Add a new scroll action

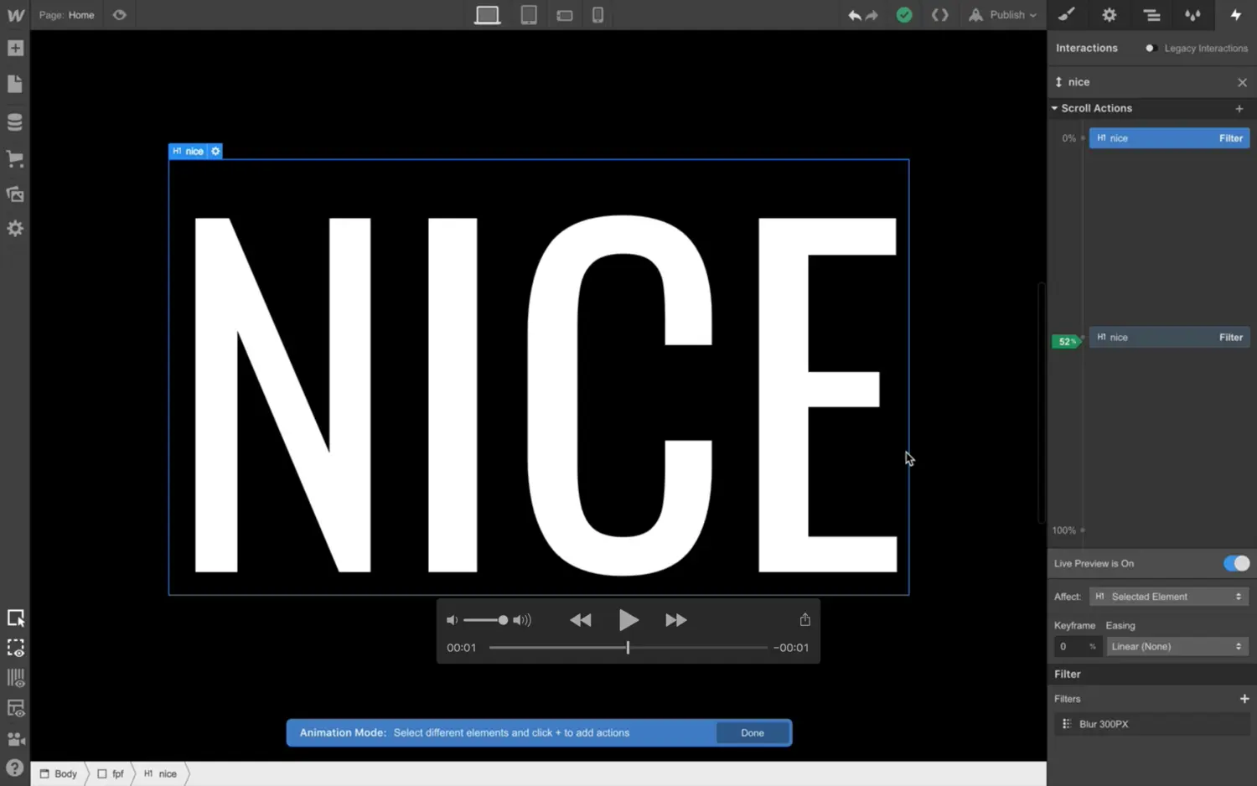pos(1239,109)
